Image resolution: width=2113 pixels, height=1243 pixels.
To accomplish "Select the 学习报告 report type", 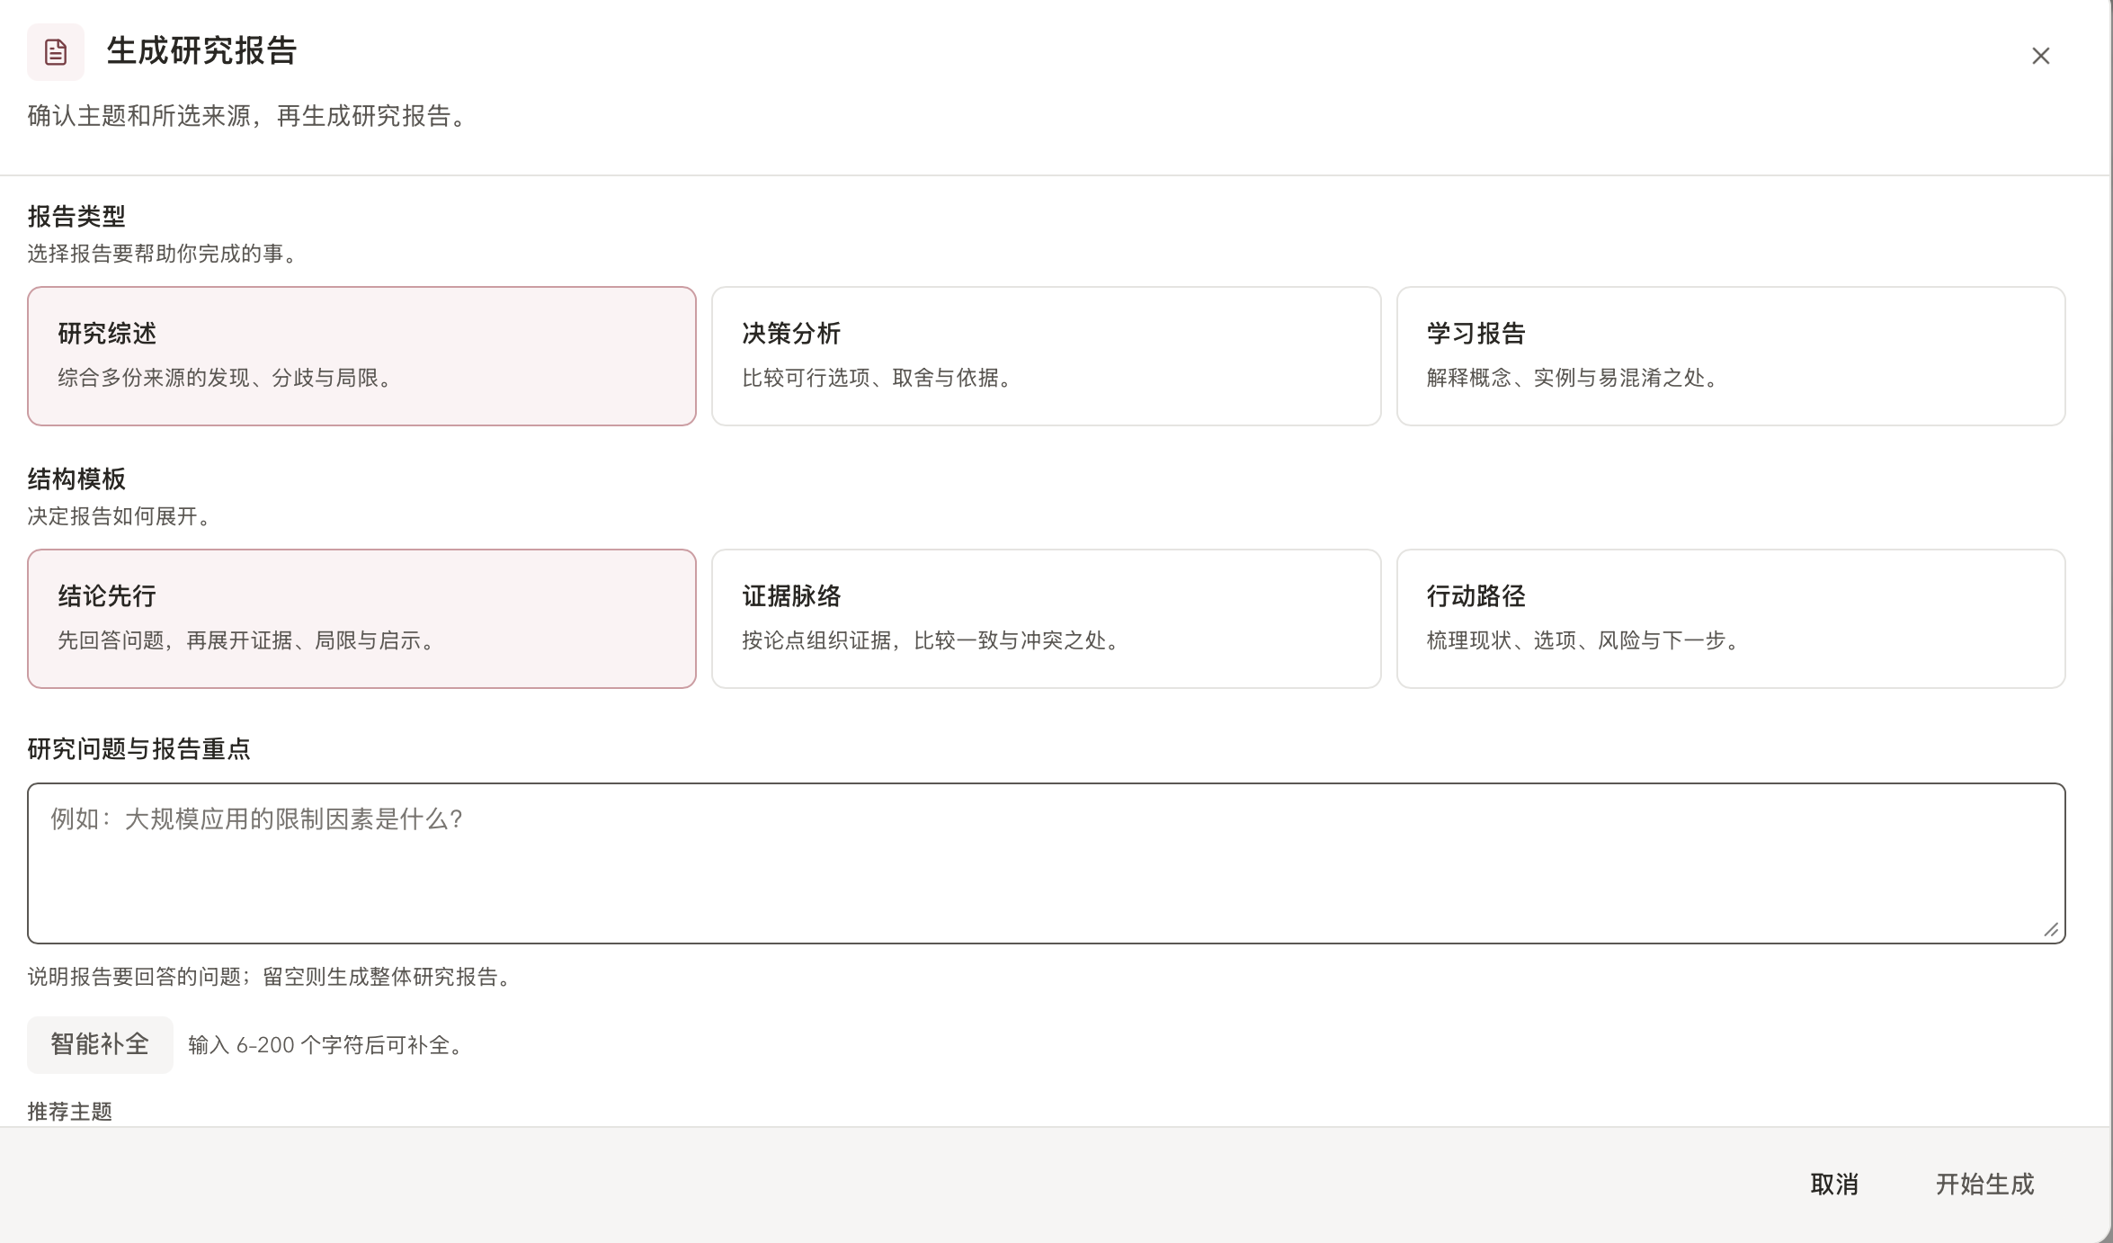I will coord(1731,356).
